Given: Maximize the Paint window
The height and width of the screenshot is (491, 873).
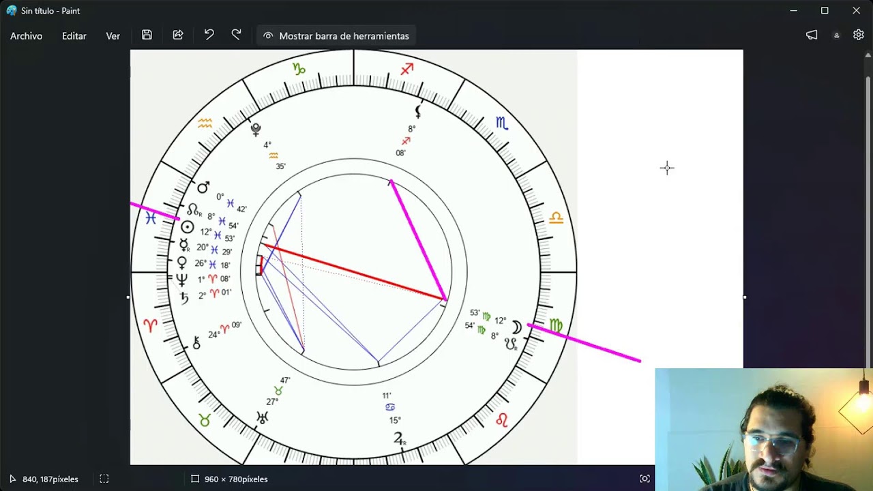Looking at the screenshot, I should pos(825,11).
